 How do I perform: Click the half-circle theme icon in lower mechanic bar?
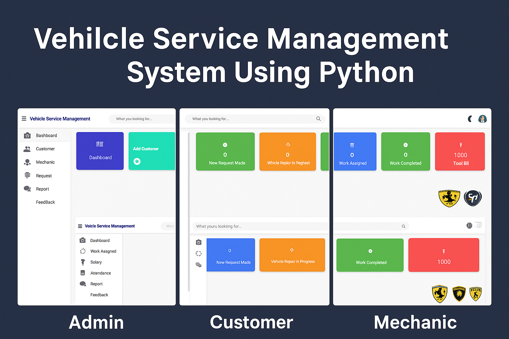pyautogui.click(x=469, y=225)
